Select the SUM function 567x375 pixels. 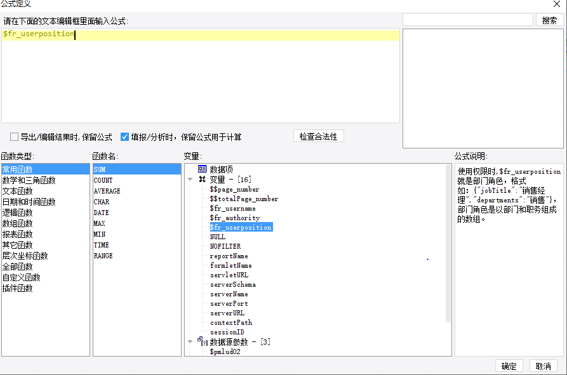[137, 169]
